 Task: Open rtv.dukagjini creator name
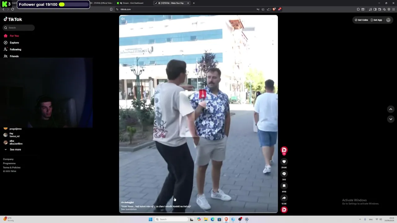127,202
